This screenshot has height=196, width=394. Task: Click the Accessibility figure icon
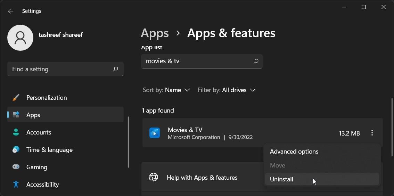(x=16, y=185)
